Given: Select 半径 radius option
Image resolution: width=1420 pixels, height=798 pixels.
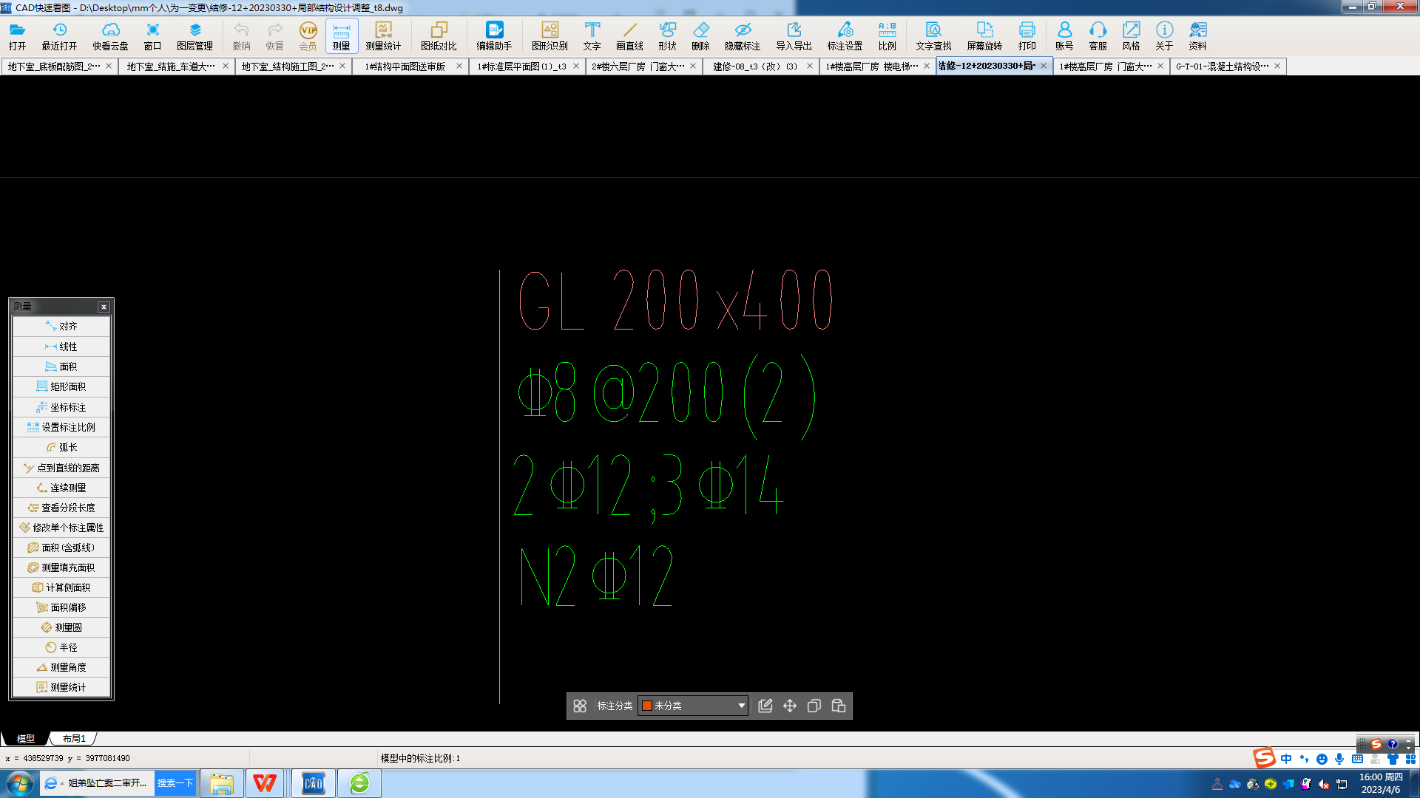Looking at the screenshot, I should tap(61, 647).
